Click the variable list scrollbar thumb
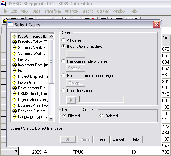Viewport: 171px width, 156px height. tap(51, 61)
